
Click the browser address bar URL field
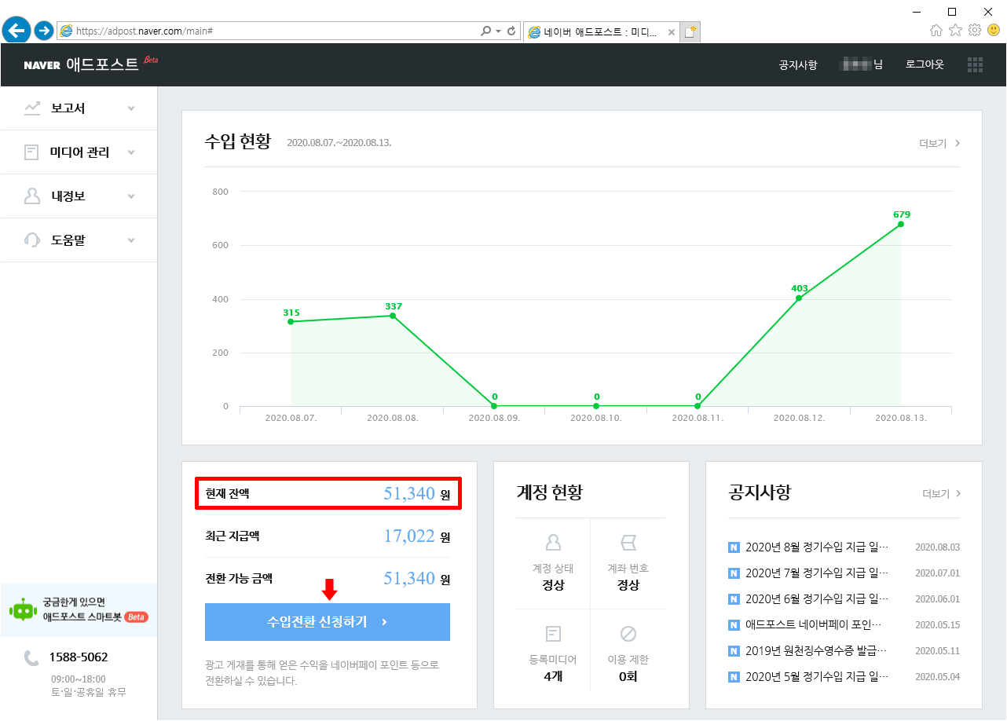coord(267,31)
